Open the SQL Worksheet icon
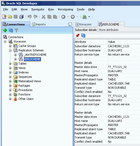The height and width of the screenshot is (146, 140). [x=85, y=17]
